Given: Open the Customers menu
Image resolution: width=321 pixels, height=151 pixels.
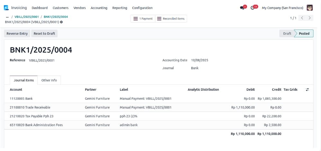Looking at the screenshot, I should (60, 8).
